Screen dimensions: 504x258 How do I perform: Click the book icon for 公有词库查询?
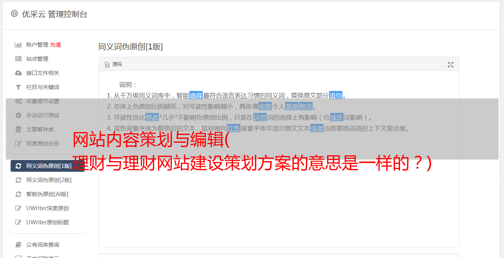pyautogui.click(x=18, y=245)
